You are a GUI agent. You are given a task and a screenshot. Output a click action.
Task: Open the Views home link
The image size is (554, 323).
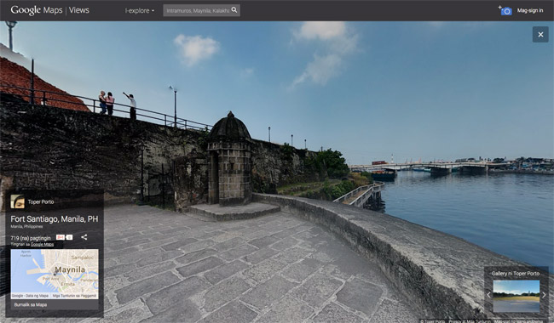click(x=79, y=10)
